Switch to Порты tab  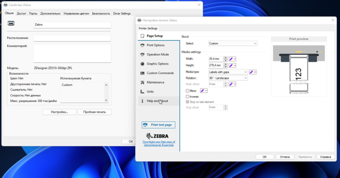[x=33, y=14]
